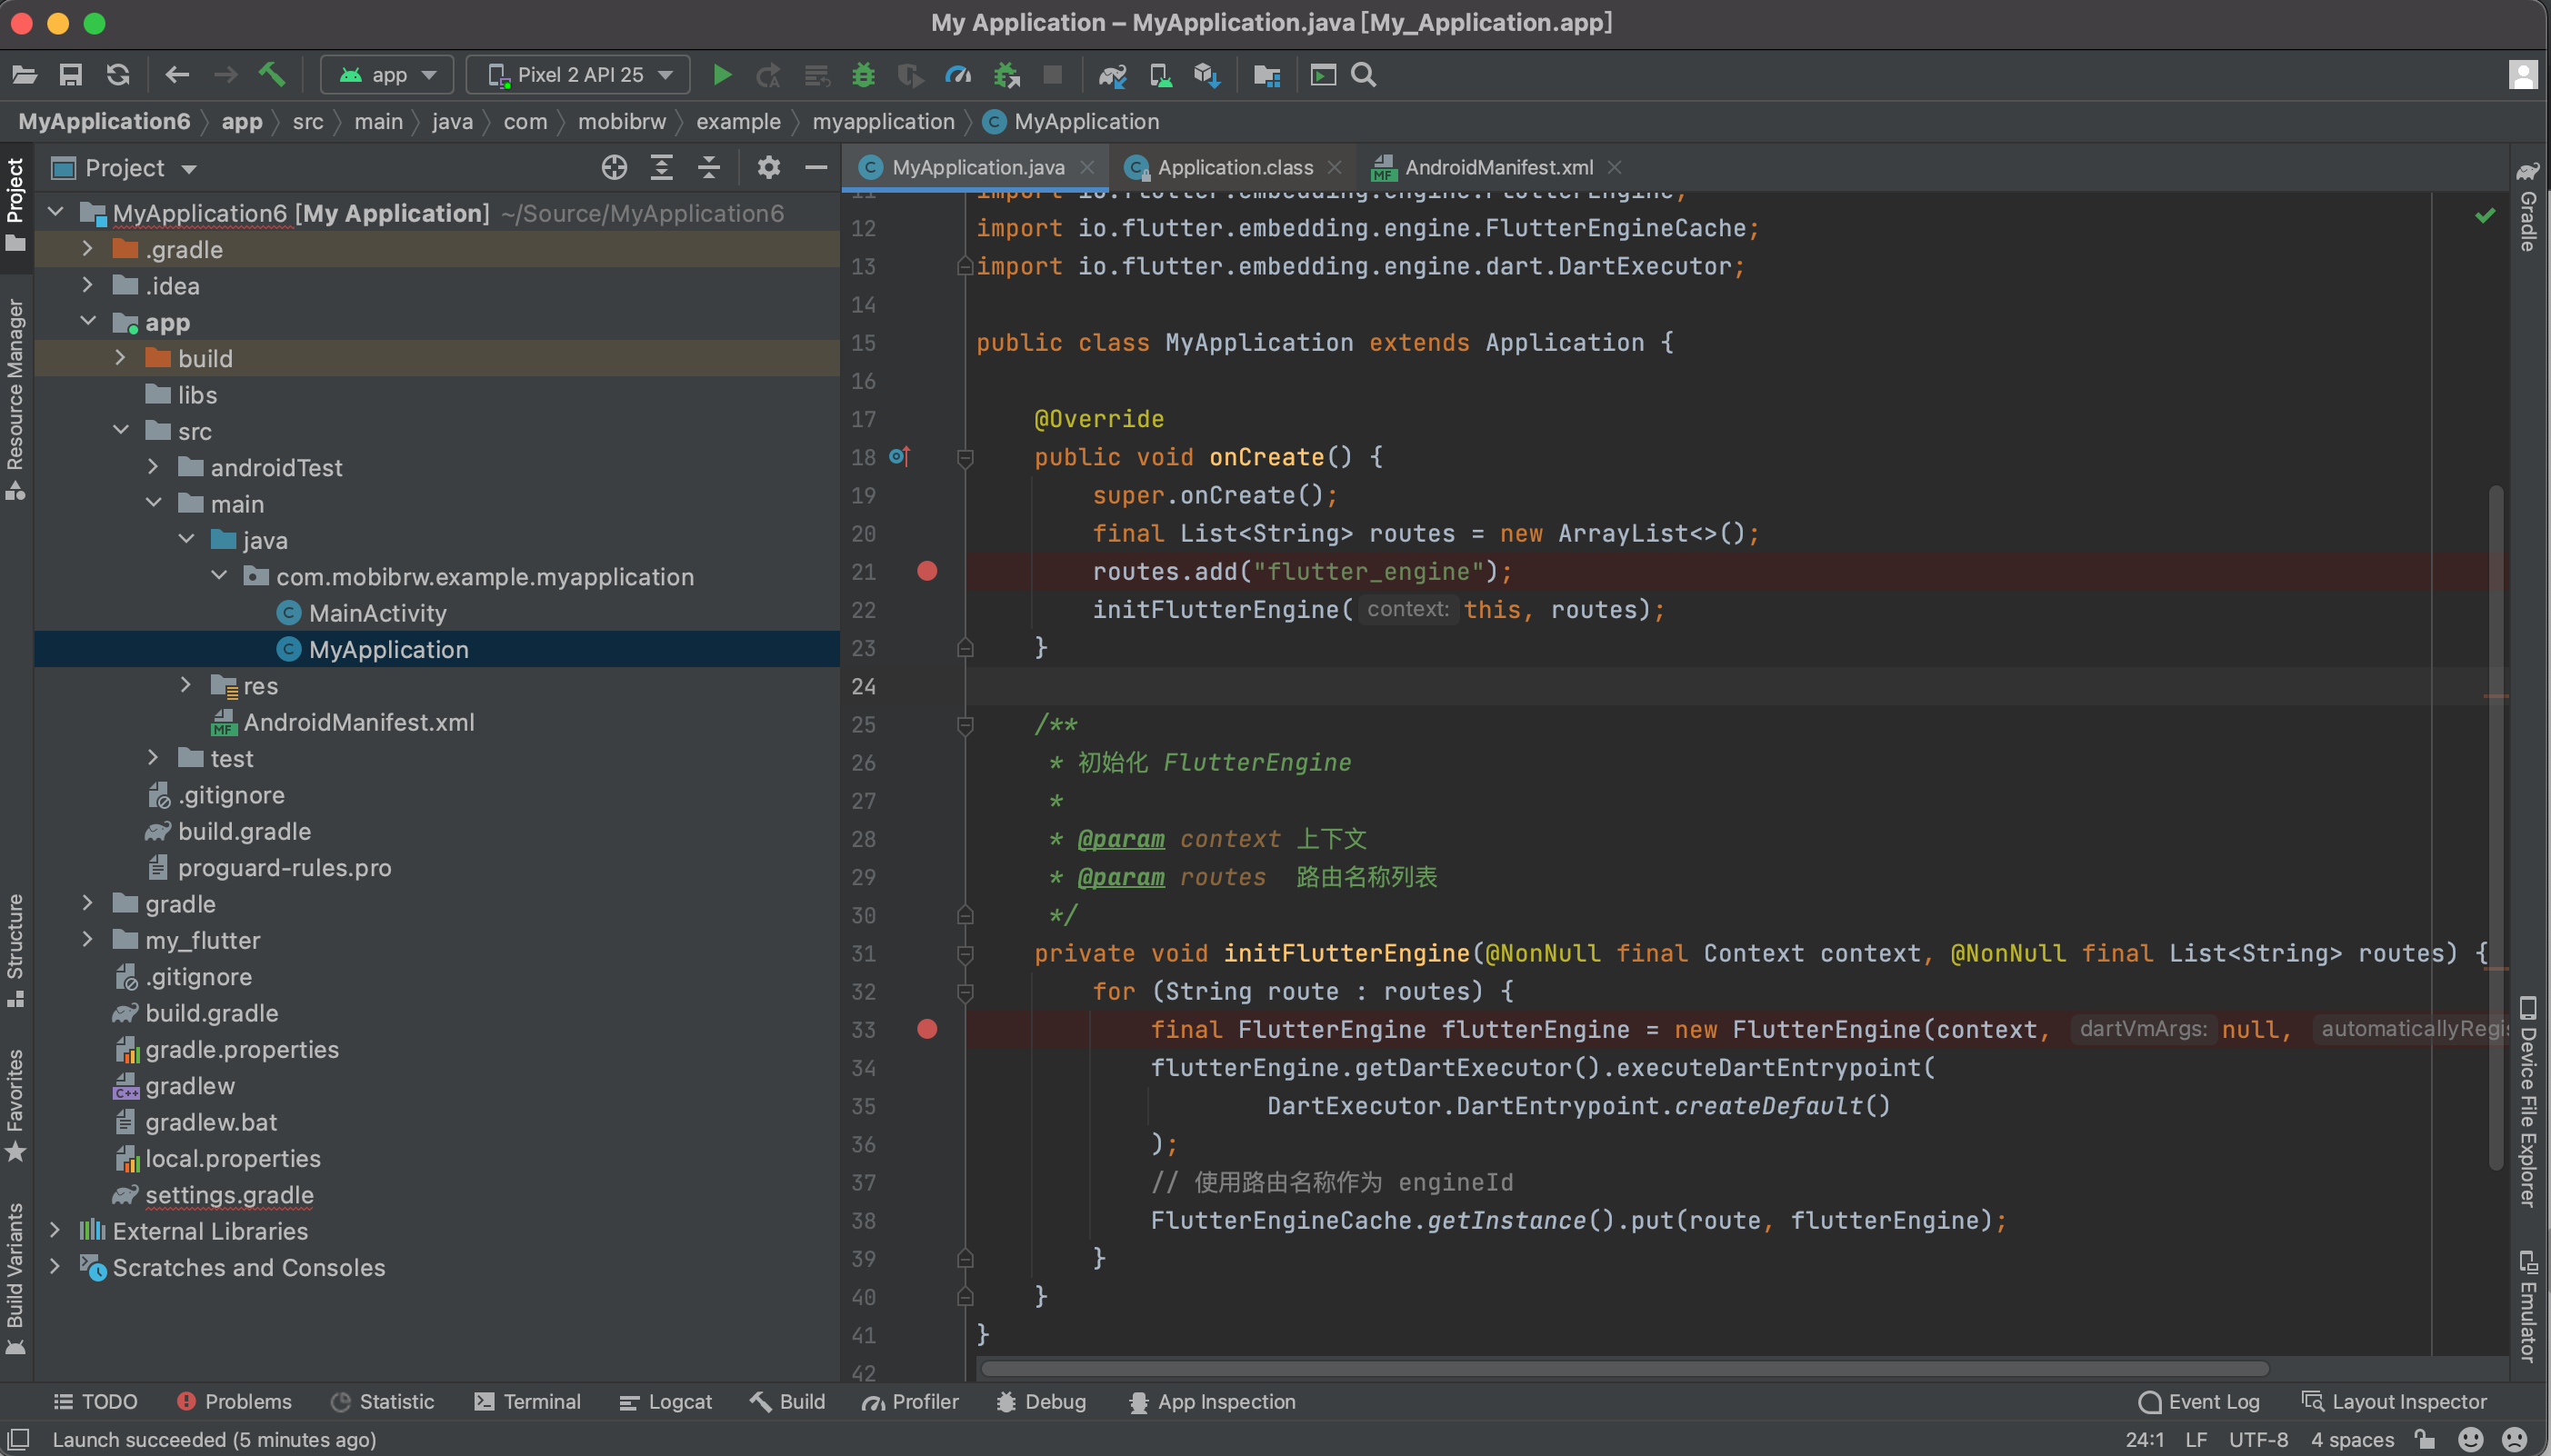Click the 24:1 cursor position indicator
The image size is (2551, 1456).
[2144, 1439]
